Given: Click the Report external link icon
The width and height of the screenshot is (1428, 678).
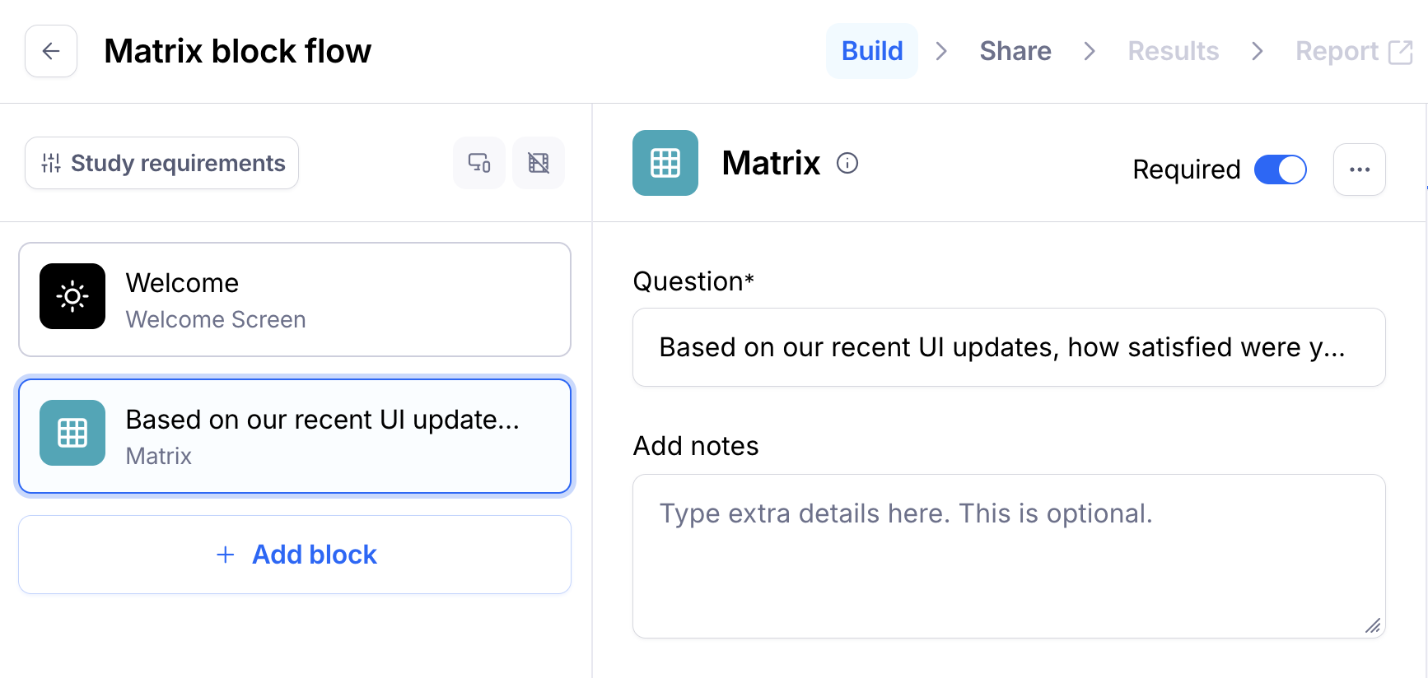Looking at the screenshot, I should coord(1400,52).
